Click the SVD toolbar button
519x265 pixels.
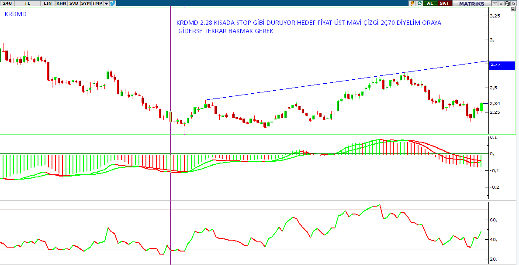click(74, 3)
